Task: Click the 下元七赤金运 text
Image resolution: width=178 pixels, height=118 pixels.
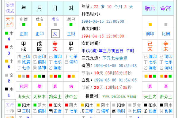Action: tap(115, 58)
